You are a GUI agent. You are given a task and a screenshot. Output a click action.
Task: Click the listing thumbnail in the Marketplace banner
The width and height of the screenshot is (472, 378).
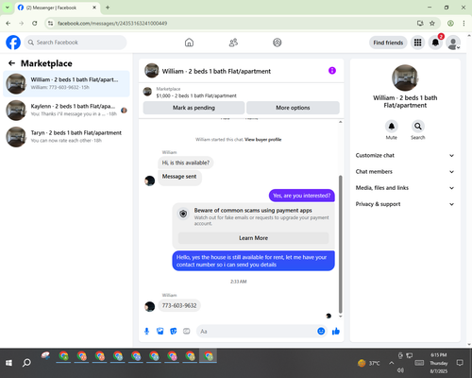click(147, 92)
